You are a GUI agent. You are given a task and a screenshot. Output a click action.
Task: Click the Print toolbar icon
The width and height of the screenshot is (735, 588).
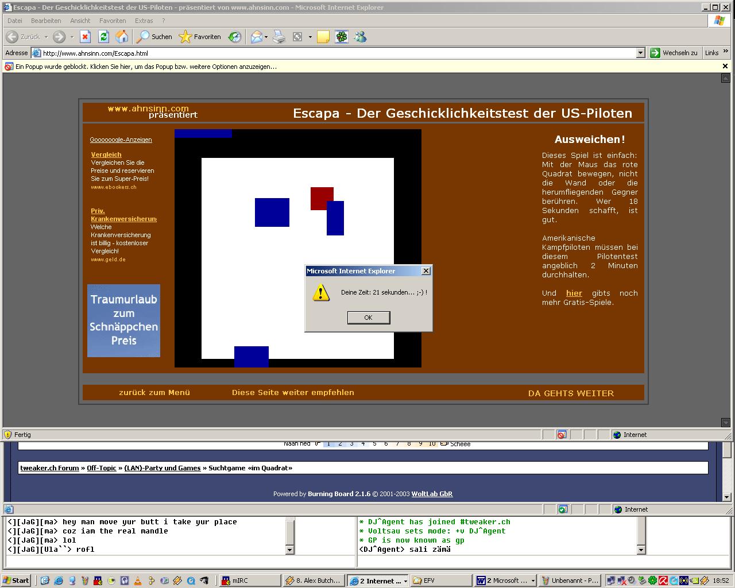279,37
